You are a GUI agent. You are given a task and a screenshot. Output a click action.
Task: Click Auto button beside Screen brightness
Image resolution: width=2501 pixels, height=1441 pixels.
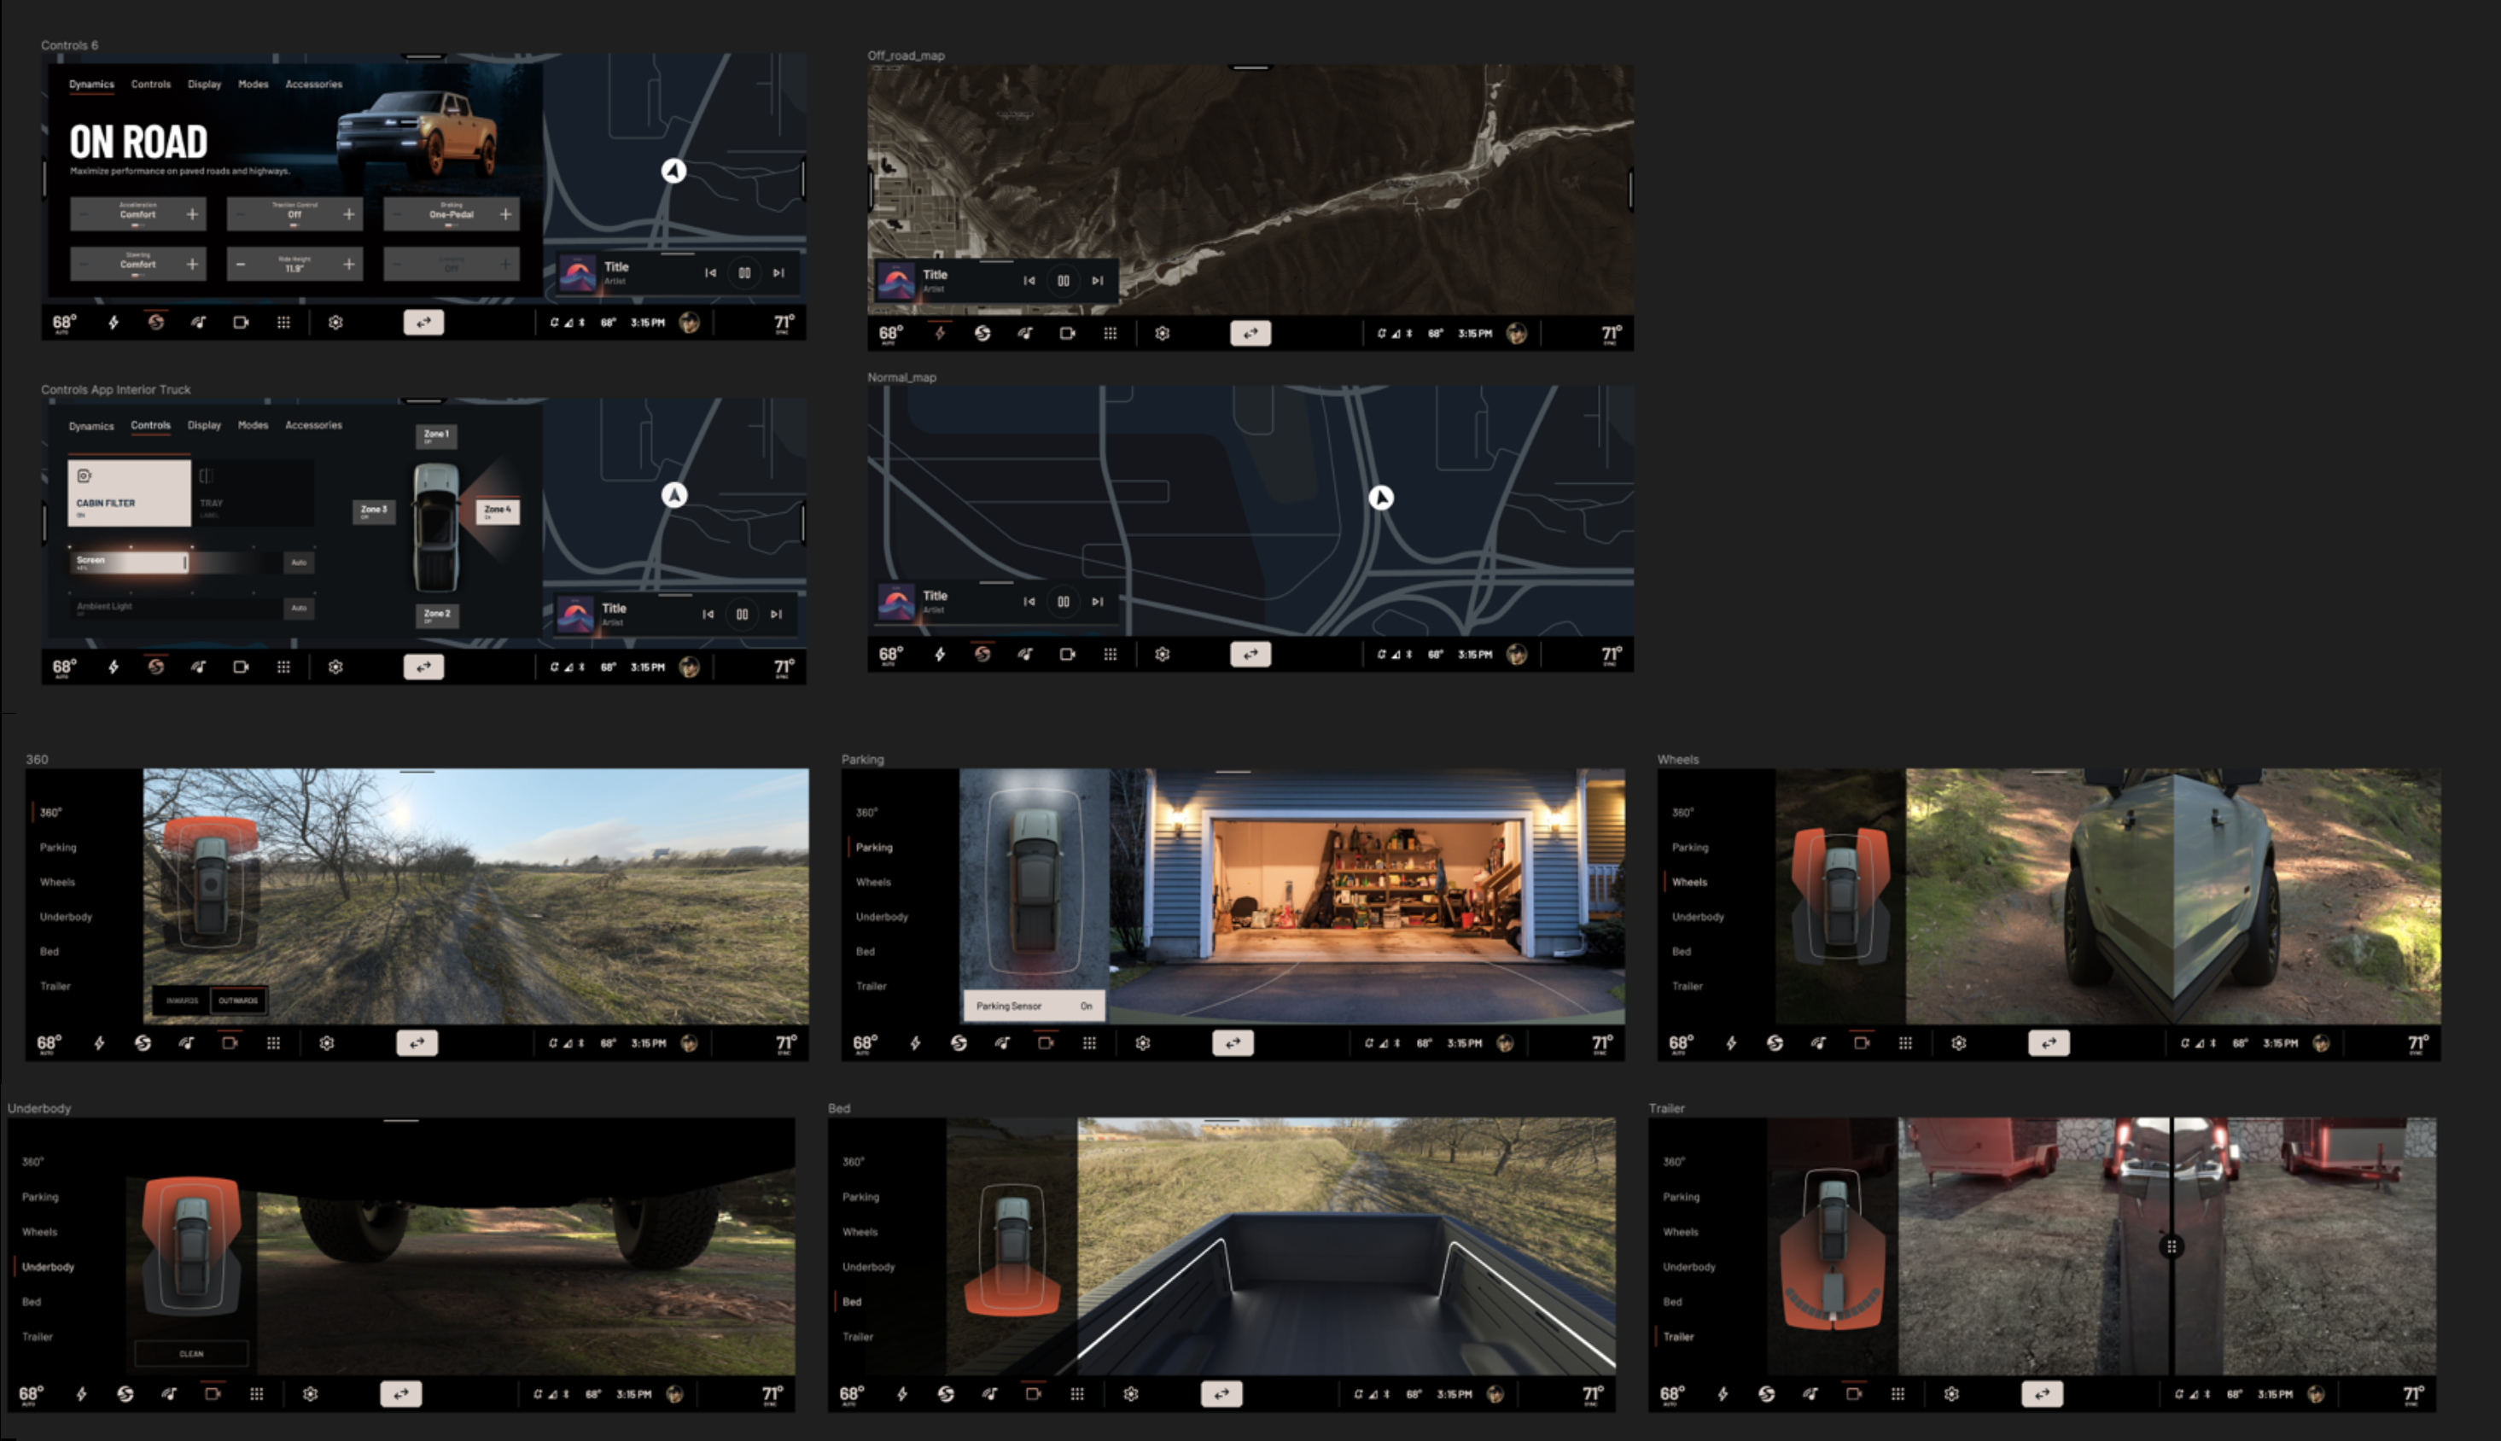tap(299, 563)
